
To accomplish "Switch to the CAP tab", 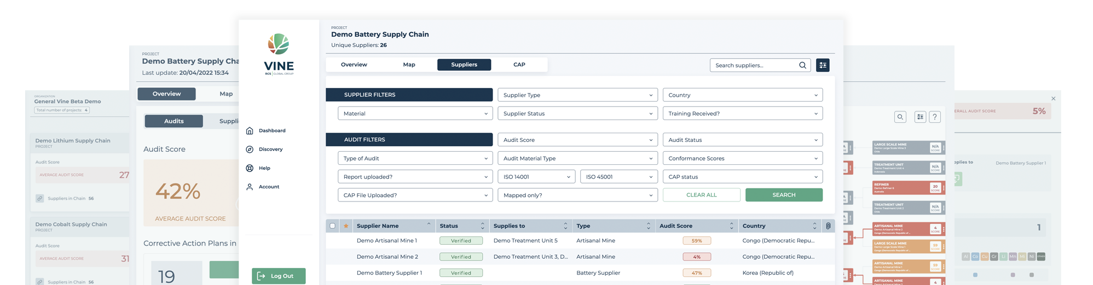I will click(x=519, y=64).
